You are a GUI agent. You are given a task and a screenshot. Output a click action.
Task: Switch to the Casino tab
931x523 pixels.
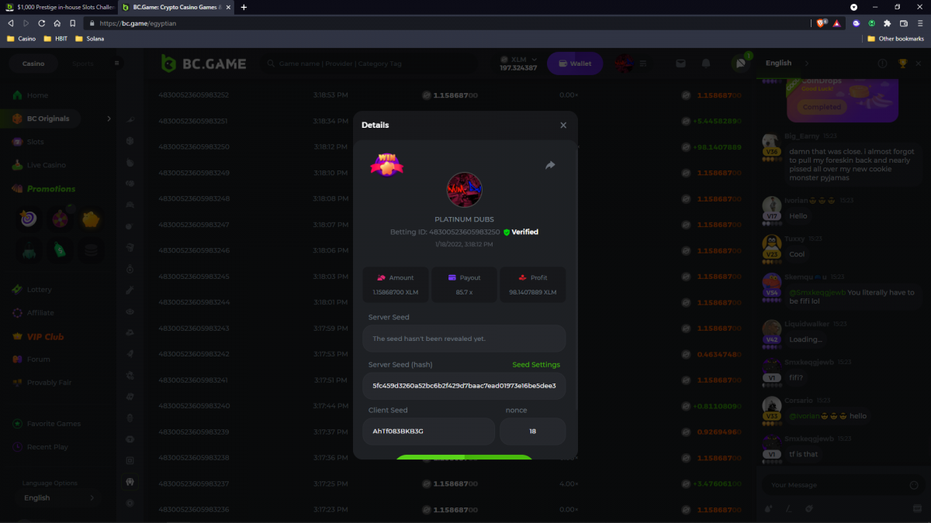(x=33, y=64)
